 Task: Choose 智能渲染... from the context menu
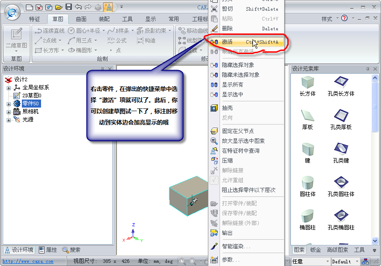(246, 246)
